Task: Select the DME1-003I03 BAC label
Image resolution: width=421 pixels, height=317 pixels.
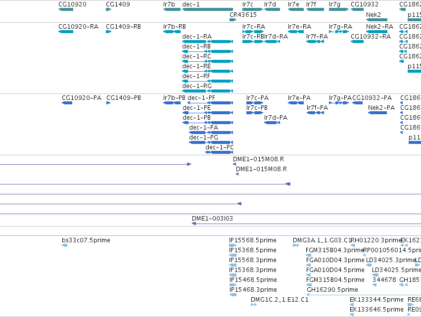Action: (212, 219)
